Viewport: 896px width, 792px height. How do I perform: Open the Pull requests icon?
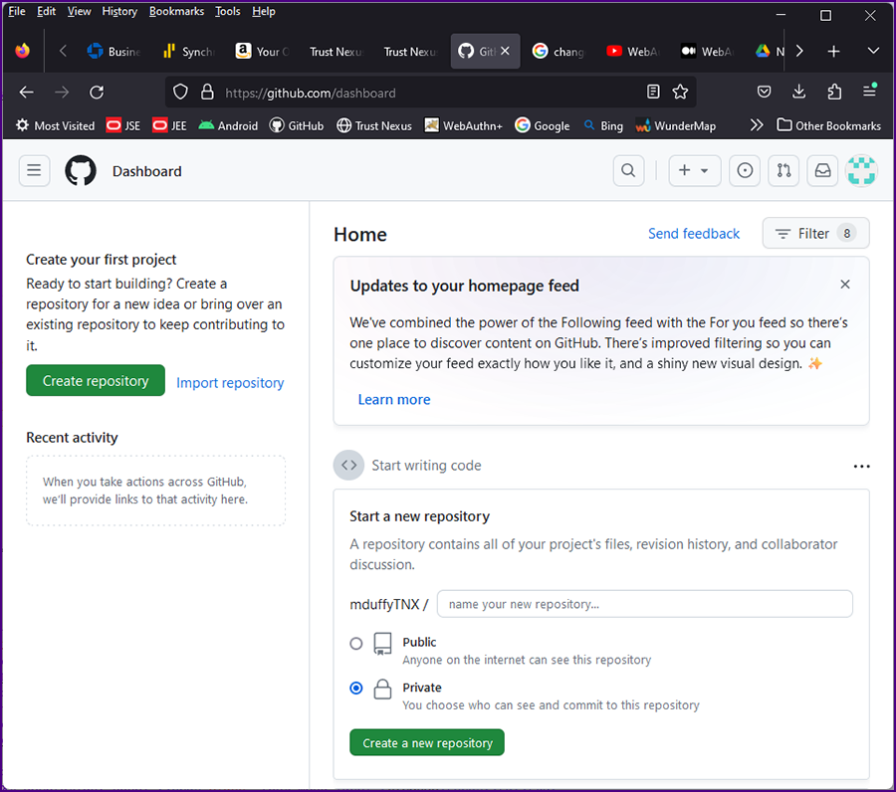(784, 171)
